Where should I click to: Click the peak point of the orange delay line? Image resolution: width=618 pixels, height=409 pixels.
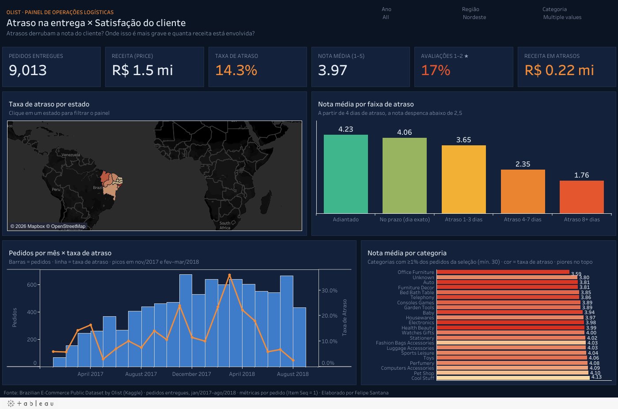tap(229, 275)
